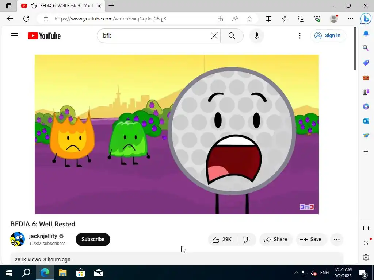Screen dimensions: 374x280
Task: Click the video player to pause
Action: [176, 135]
